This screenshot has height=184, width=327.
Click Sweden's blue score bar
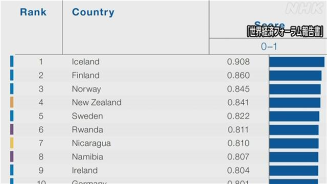coord(294,117)
